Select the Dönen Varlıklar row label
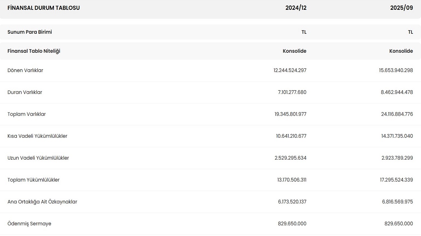The image size is (421, 236). [x=25, y=70]
